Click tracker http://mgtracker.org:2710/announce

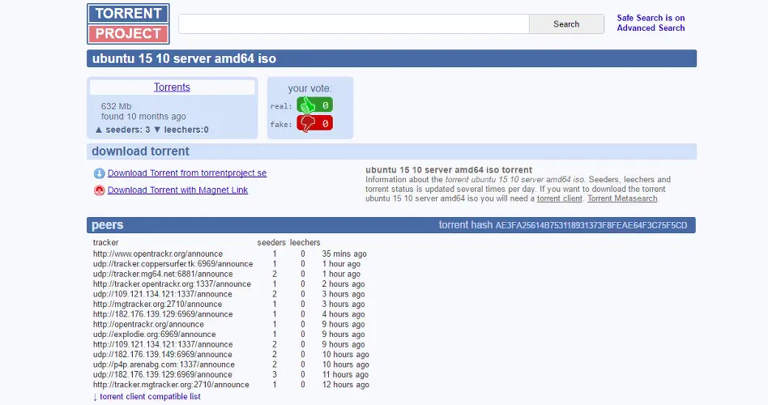pos(157,304)
